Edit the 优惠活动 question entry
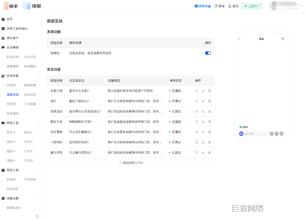This screenshot has height=220, width=307. point(203,111)
